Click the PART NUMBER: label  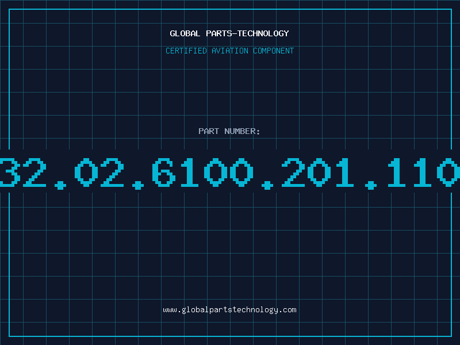(x=229, y=131)
